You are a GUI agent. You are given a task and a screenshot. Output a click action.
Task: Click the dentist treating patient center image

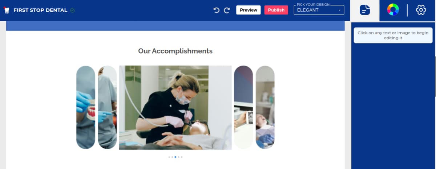point(175,108)
